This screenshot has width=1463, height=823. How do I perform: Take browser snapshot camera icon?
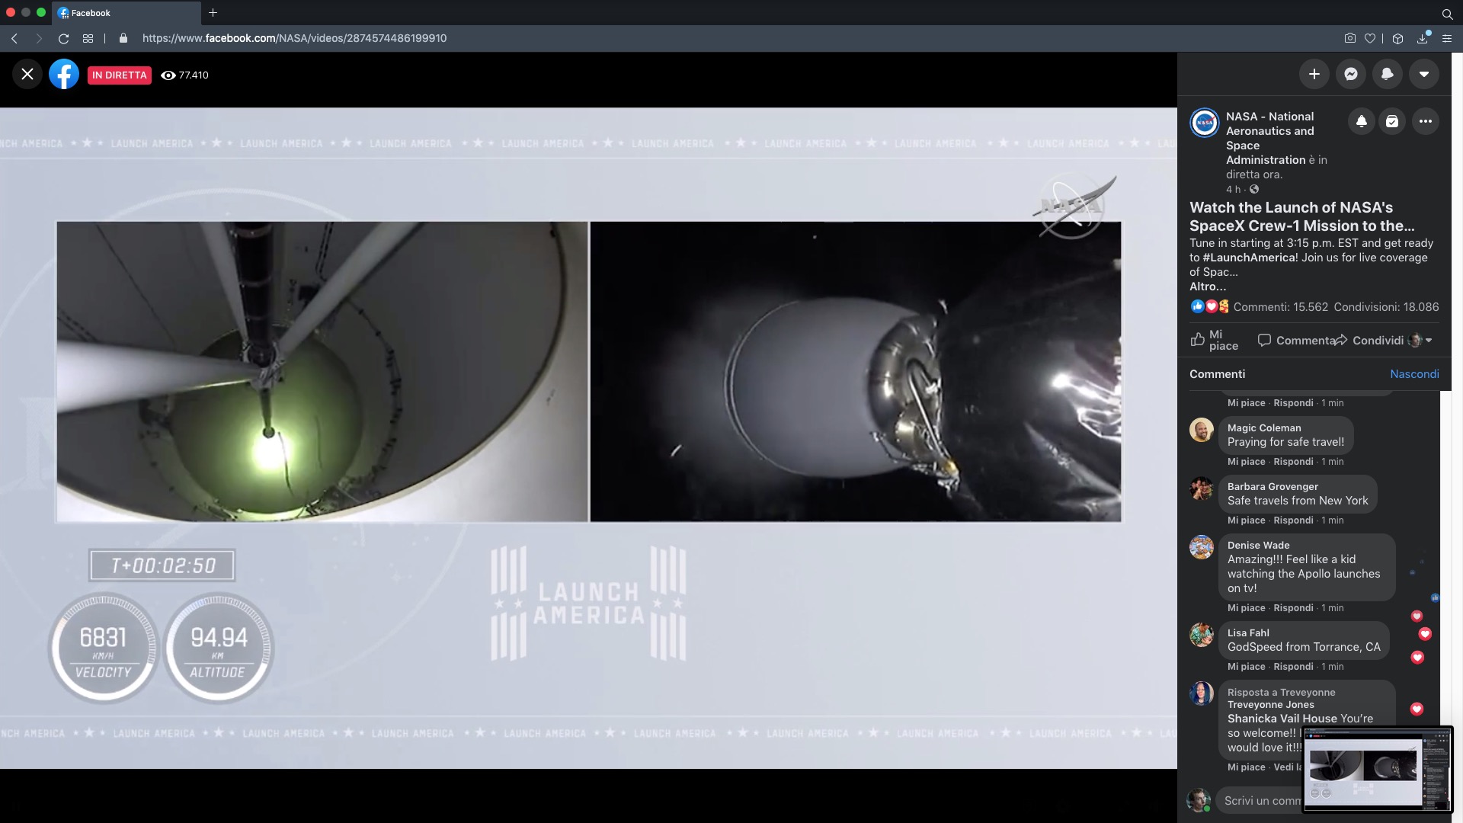click(x=1350, y=38)
